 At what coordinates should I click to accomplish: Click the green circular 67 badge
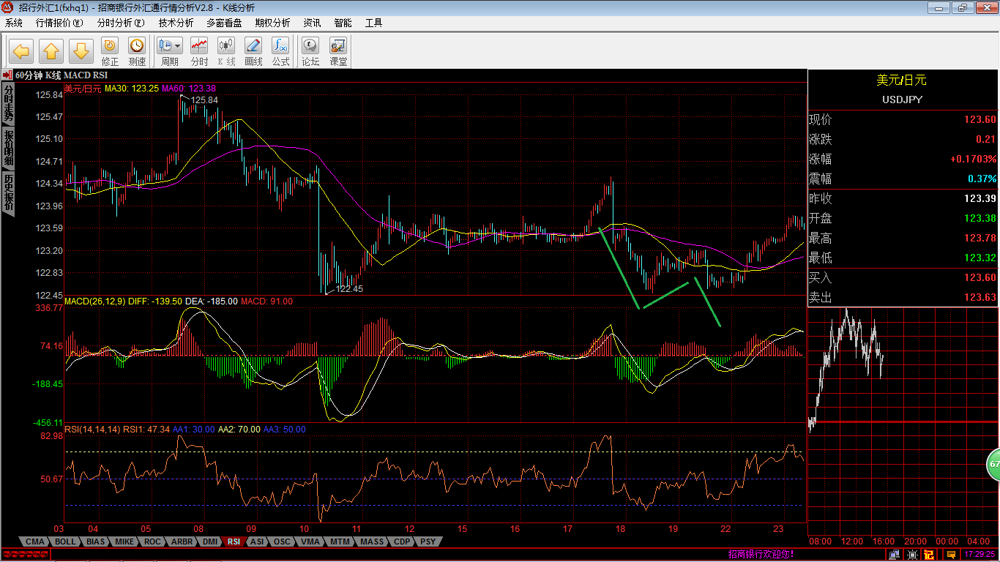(993, 464)
